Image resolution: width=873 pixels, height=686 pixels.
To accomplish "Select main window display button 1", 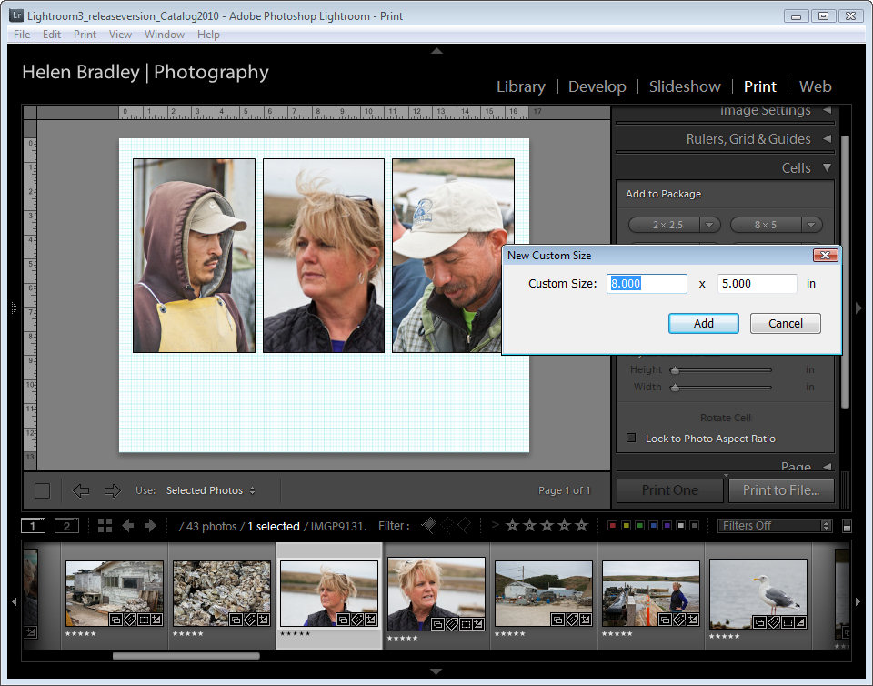I will [33, 526].
